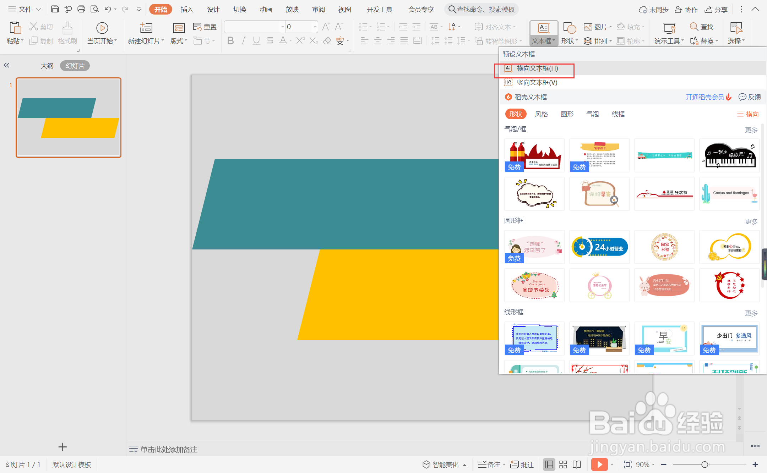767x473 pixels.
Task: Click the 开通稻壳会员 link
Action: pyautogui.click(x=705, y=97)
